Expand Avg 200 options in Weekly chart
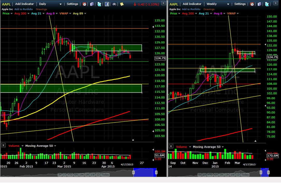The width and height of the screenshot is (281, 183). [x=196, y=14]
